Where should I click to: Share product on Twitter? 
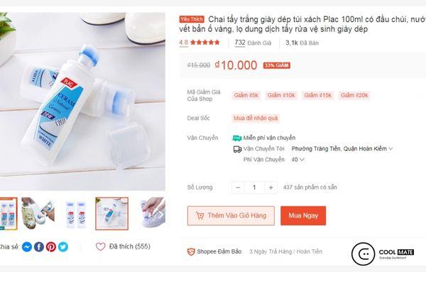[x=63, y=247]
